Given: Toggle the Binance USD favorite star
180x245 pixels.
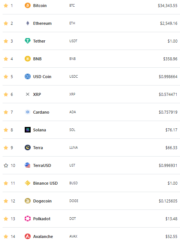Looking at the screenshot, I should [6, 183].
